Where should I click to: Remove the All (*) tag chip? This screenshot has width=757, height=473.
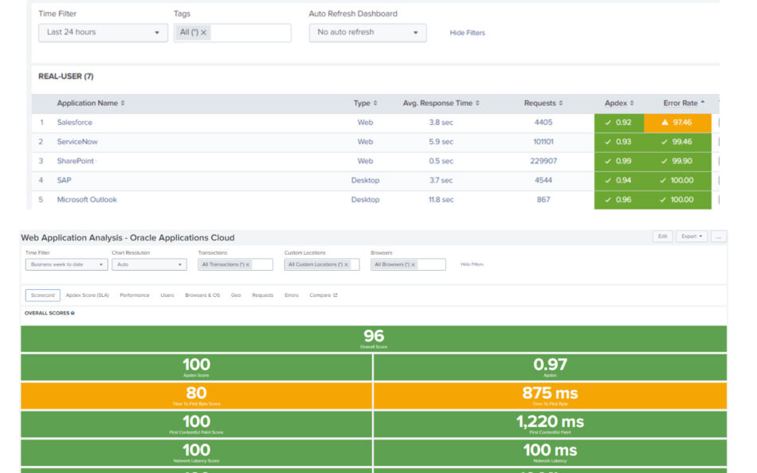coord(204,33)
